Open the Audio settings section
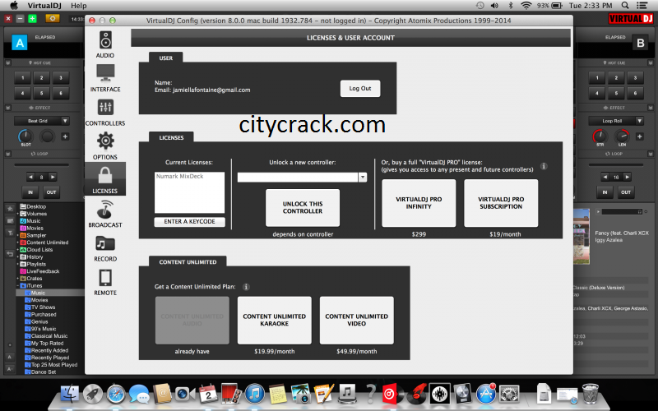 click(x=105, y=44)
